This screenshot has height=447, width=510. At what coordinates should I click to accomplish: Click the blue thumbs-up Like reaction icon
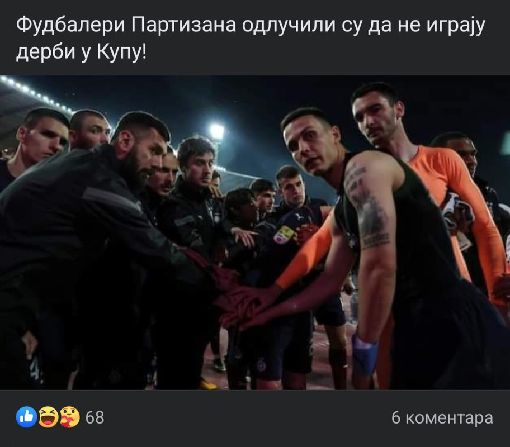pos(26,417)
